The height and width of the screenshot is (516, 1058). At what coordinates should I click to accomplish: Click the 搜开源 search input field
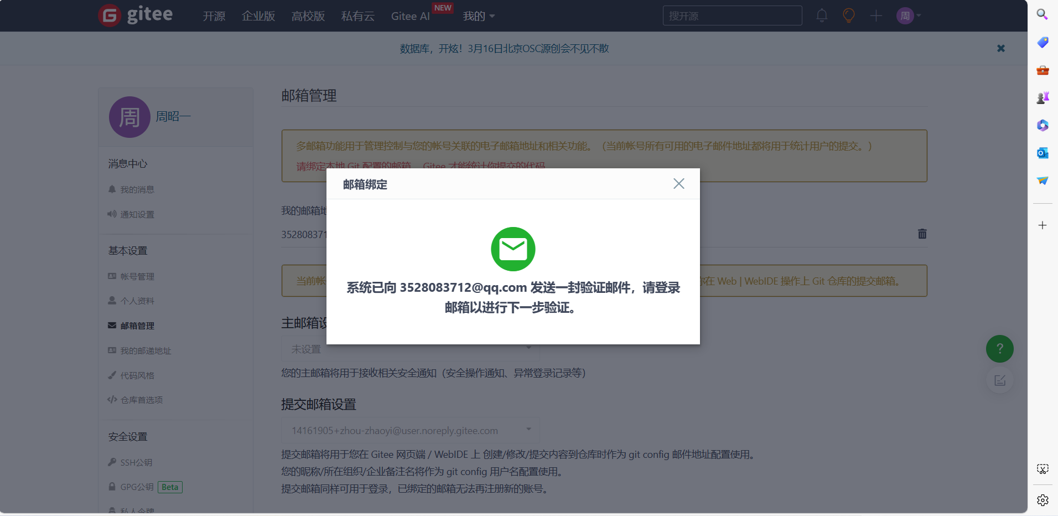[x=732, y=16]
